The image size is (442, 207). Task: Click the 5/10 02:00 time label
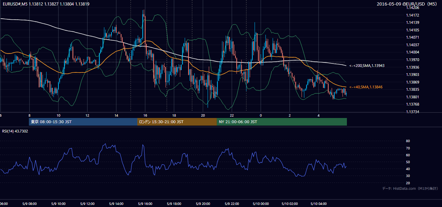pyautogui.click(x=289, y=204)
